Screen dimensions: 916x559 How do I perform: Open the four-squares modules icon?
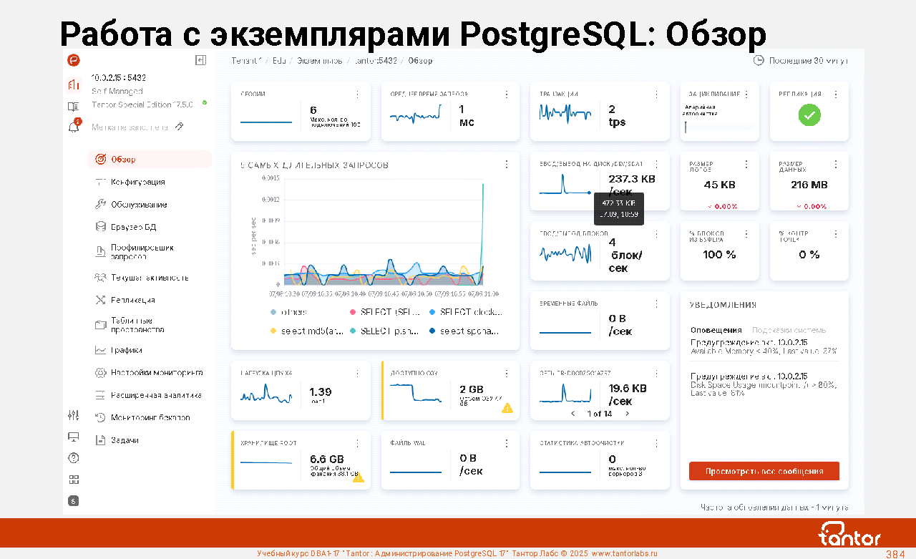point(73,480)
